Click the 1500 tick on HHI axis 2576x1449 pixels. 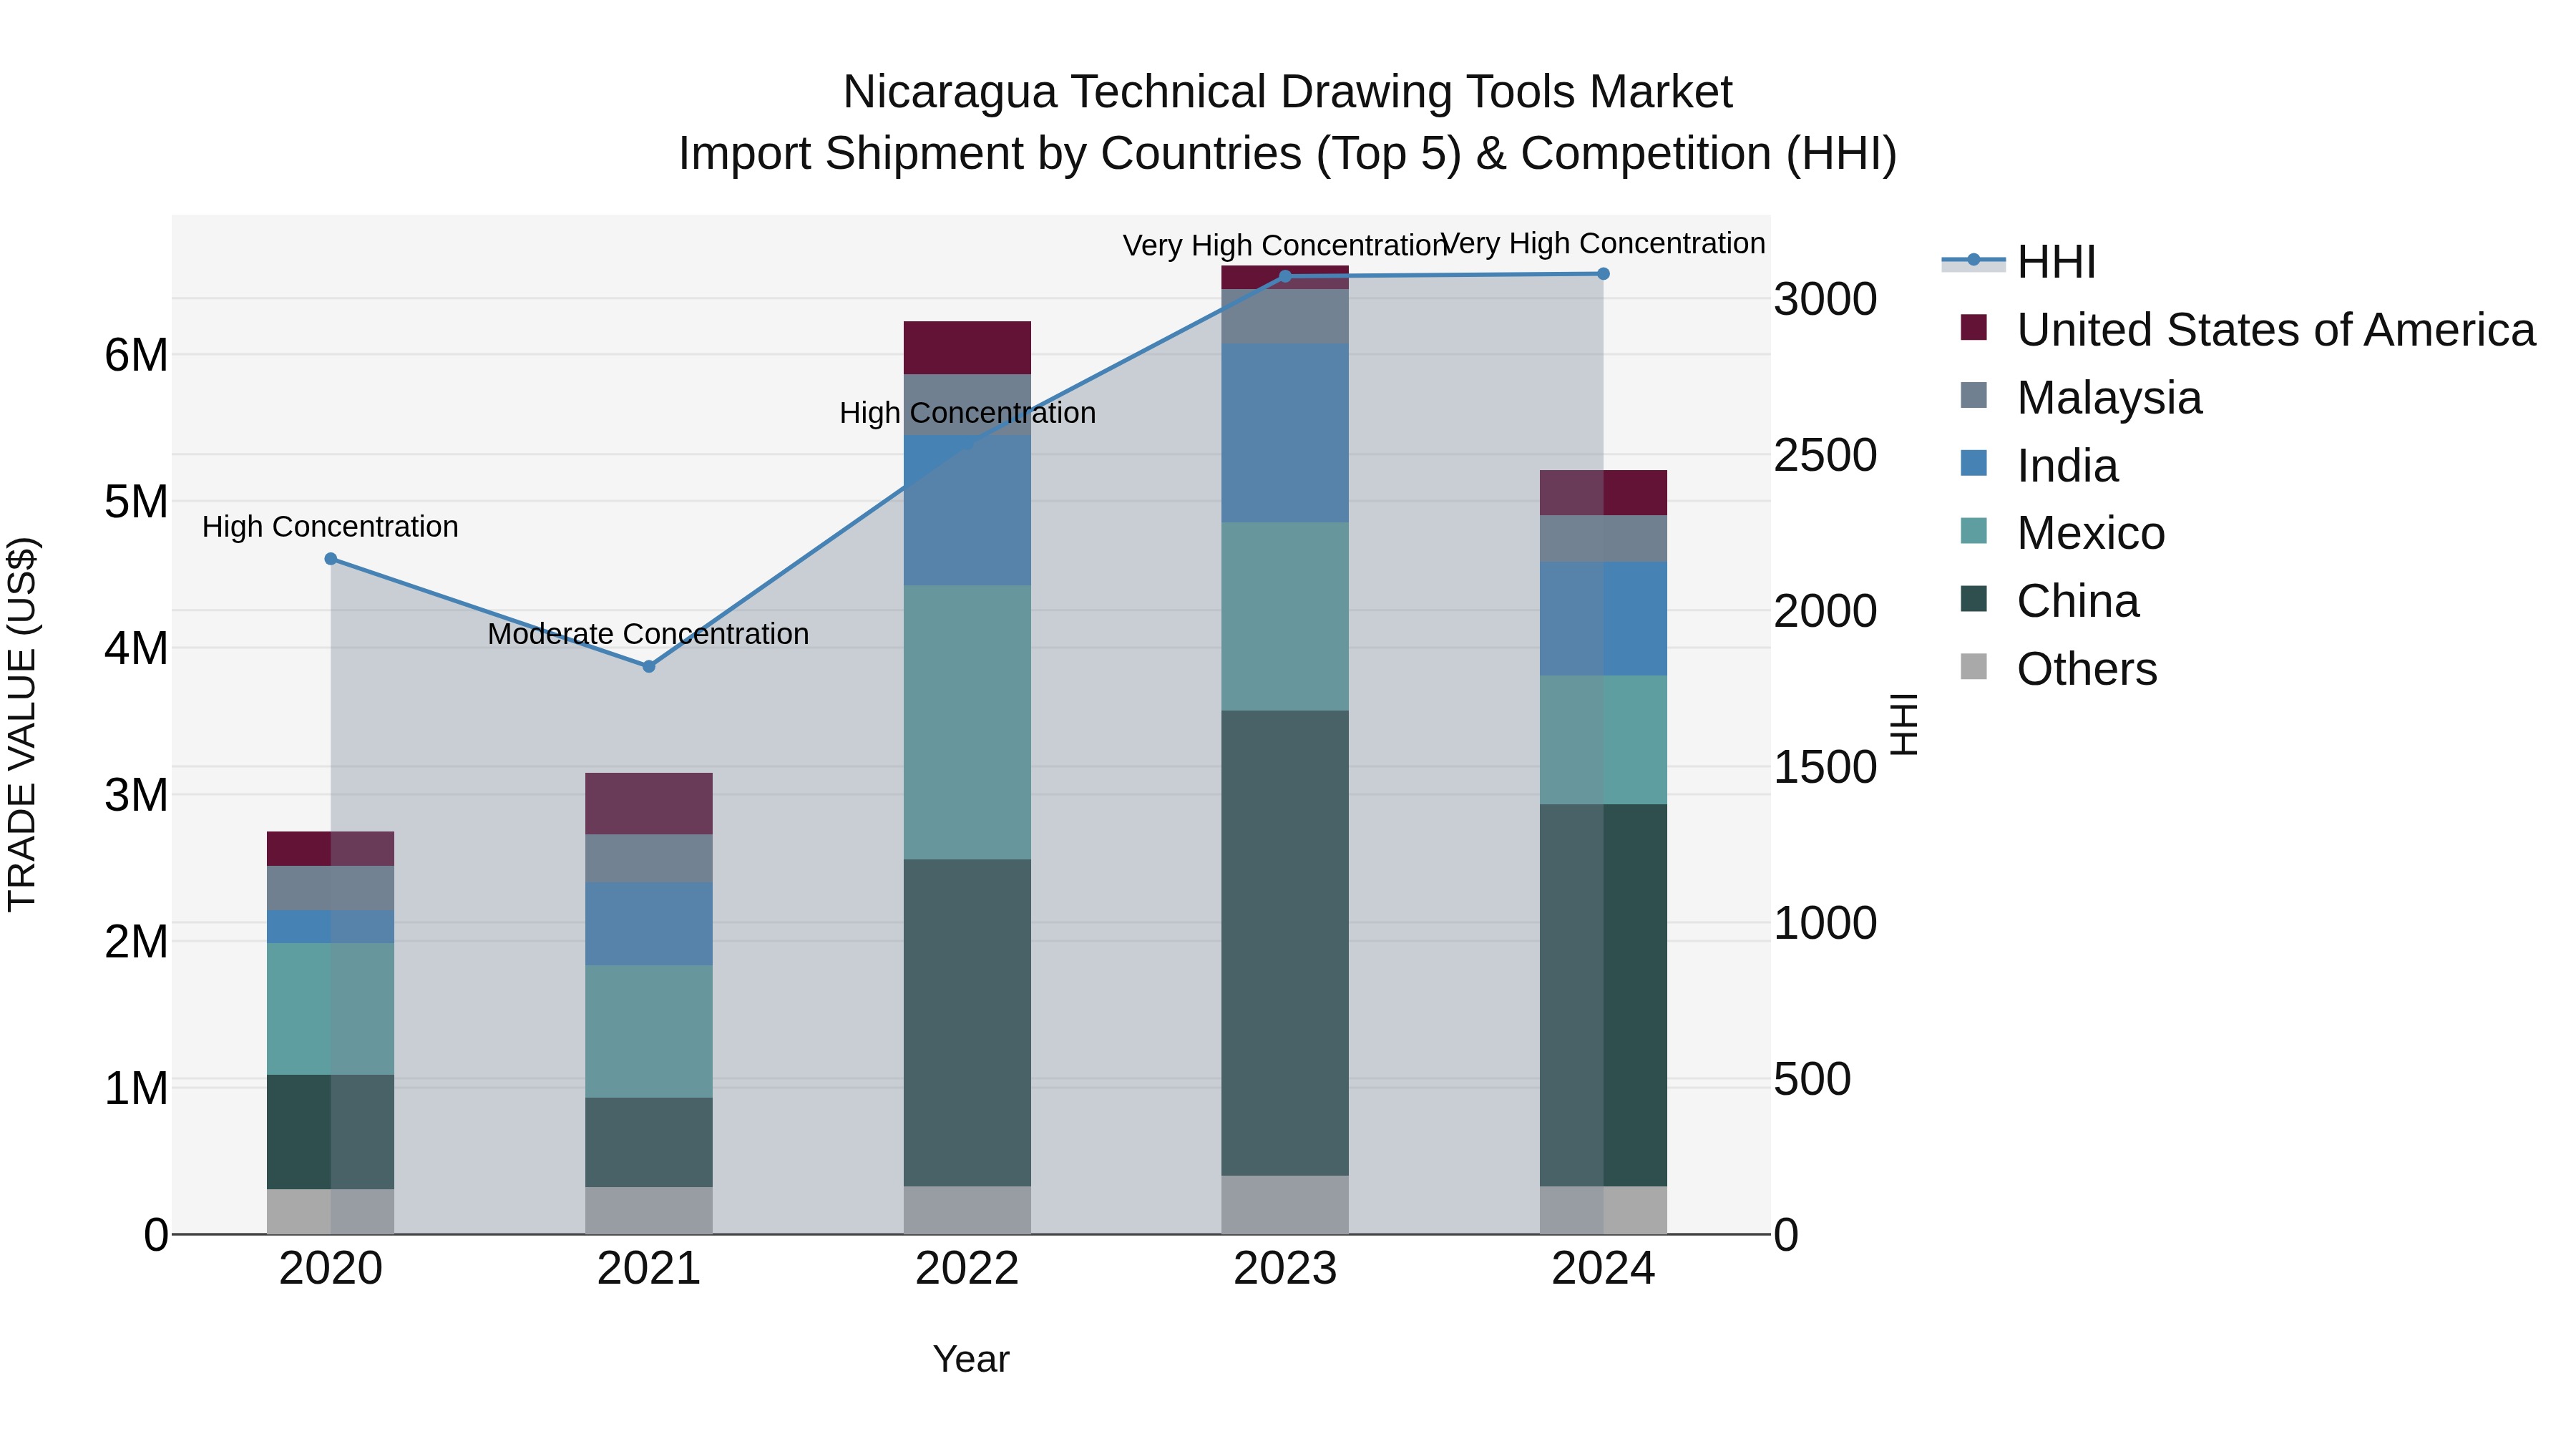coord(1826,767)
